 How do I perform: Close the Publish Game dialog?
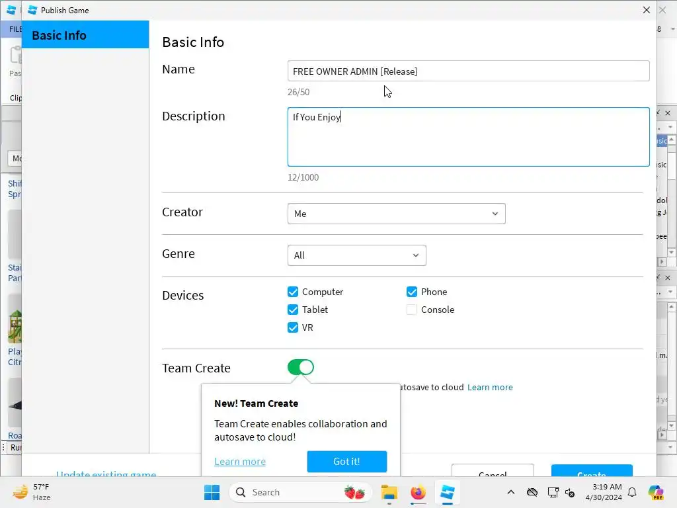pos(647,10)
